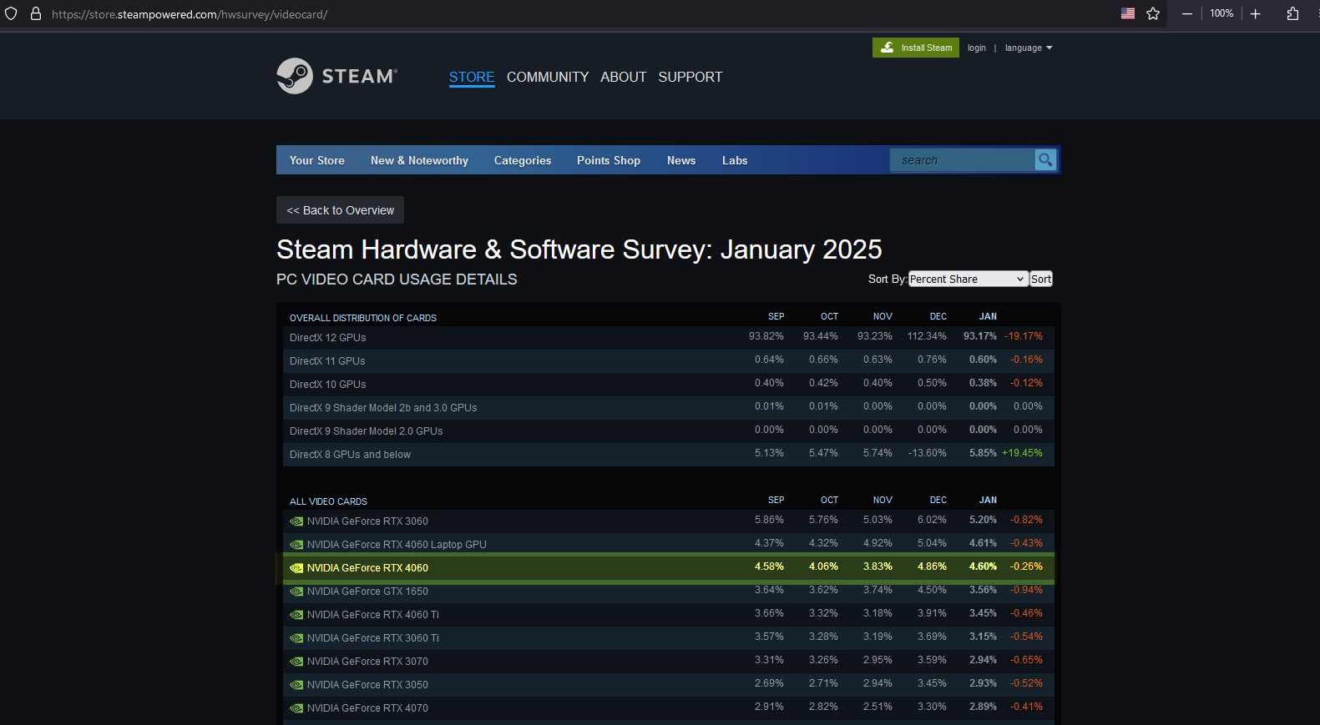Click NVIDIA icon beside GeForce RTX 3070
The height and width of the screenshot is (725, 1320).
(x=296, y=662)
